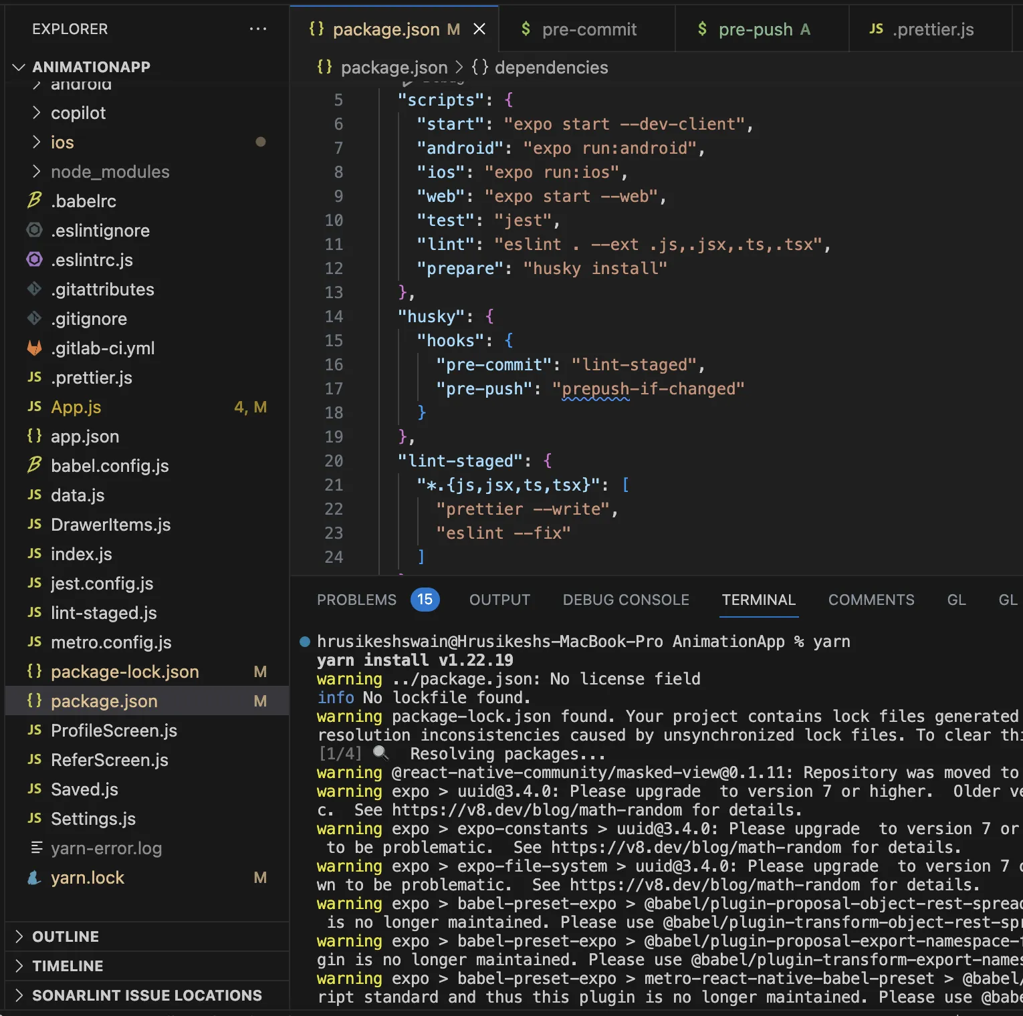Switch to the pre-push editor tab

(x=762, y=29)
